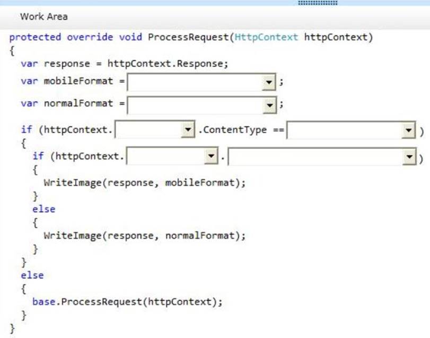Click the mobileFormat combo box field
The height and width of the screenshot is (338, 430).
pyautogui.click(x=195, y=82)
